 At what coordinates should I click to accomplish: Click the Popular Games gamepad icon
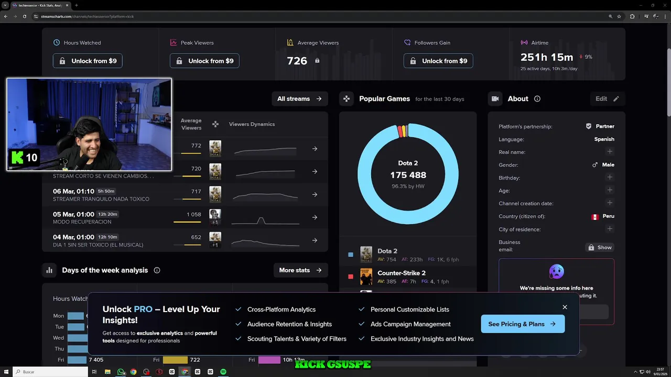click(x=346, y=98)
